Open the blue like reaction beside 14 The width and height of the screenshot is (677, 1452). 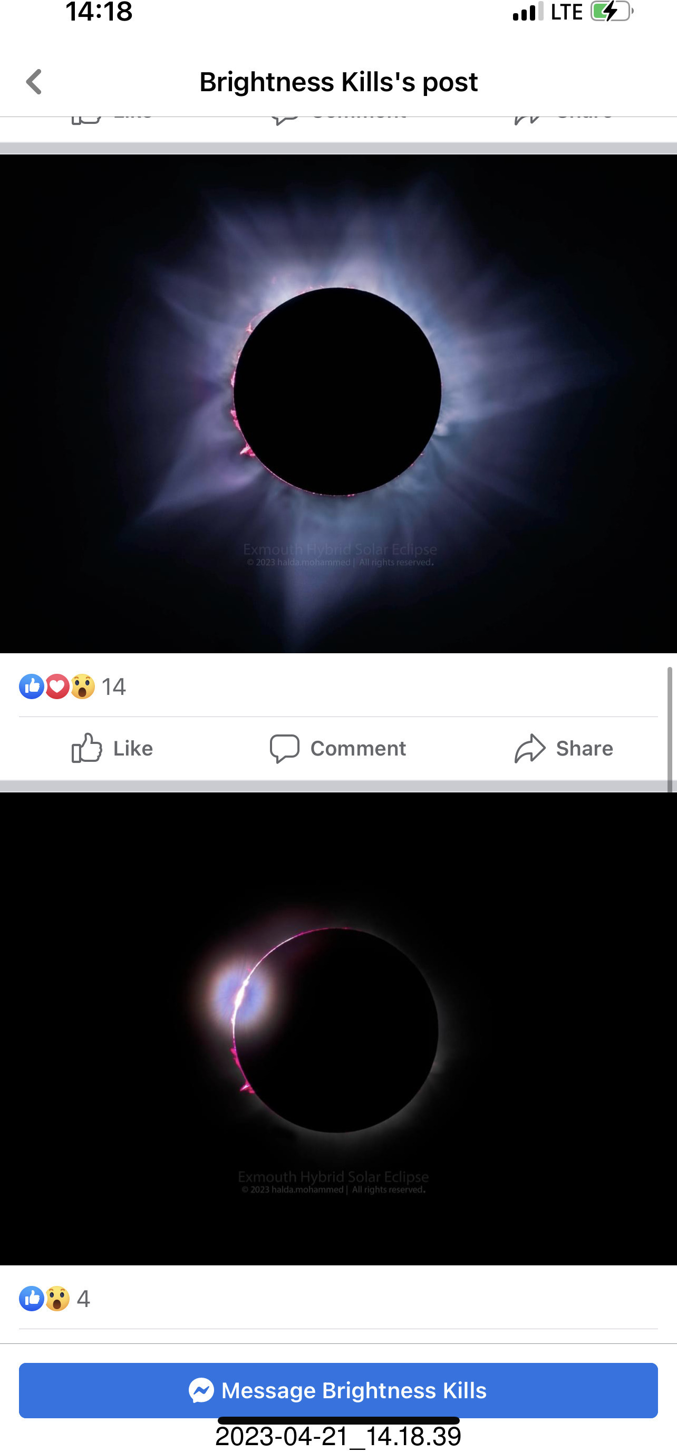tap(32, 686)
